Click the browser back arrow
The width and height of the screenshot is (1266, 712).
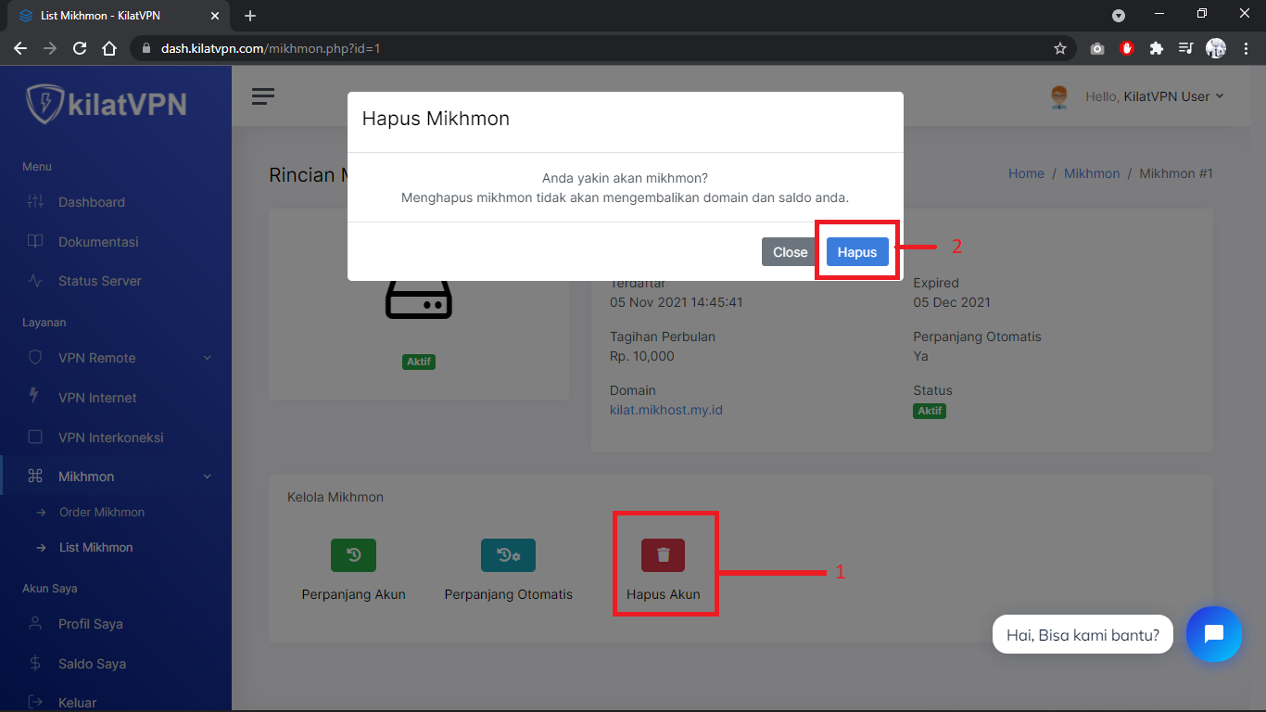[x=20, y=48]
